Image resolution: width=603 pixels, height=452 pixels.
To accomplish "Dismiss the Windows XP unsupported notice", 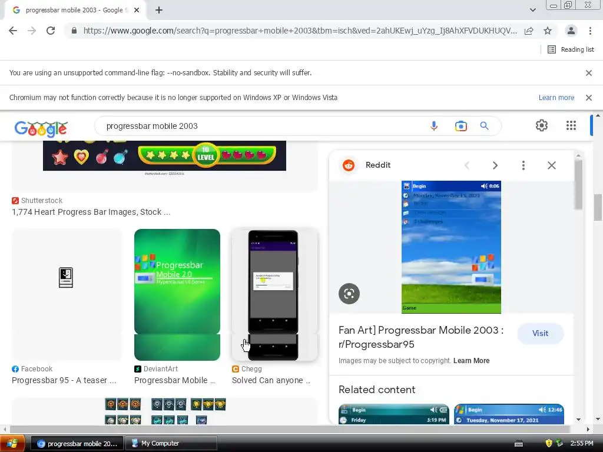I will point(589,98).
